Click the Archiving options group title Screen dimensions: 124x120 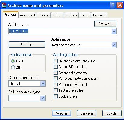tap(66, 55)
